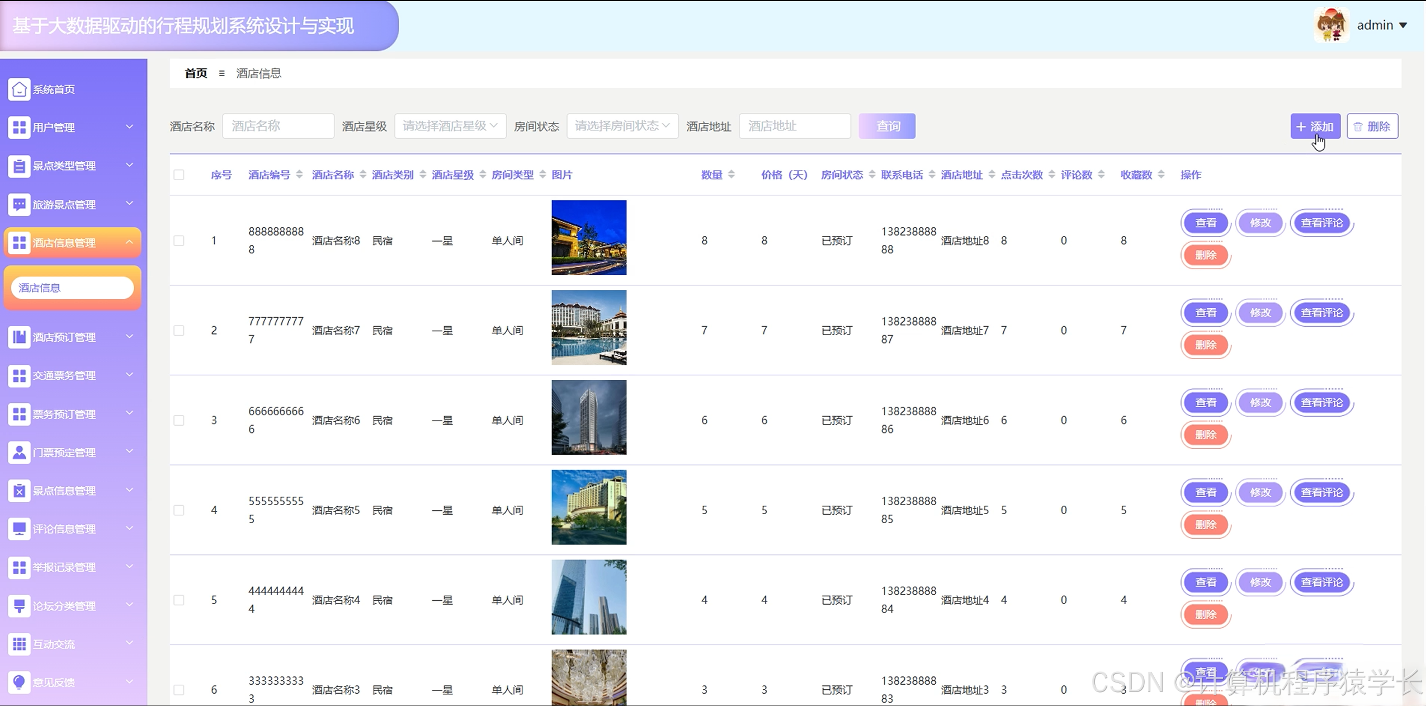This screenshot has width=1426, height=706.
Task: Click the admin avatar image
Action: point(1331,25)
